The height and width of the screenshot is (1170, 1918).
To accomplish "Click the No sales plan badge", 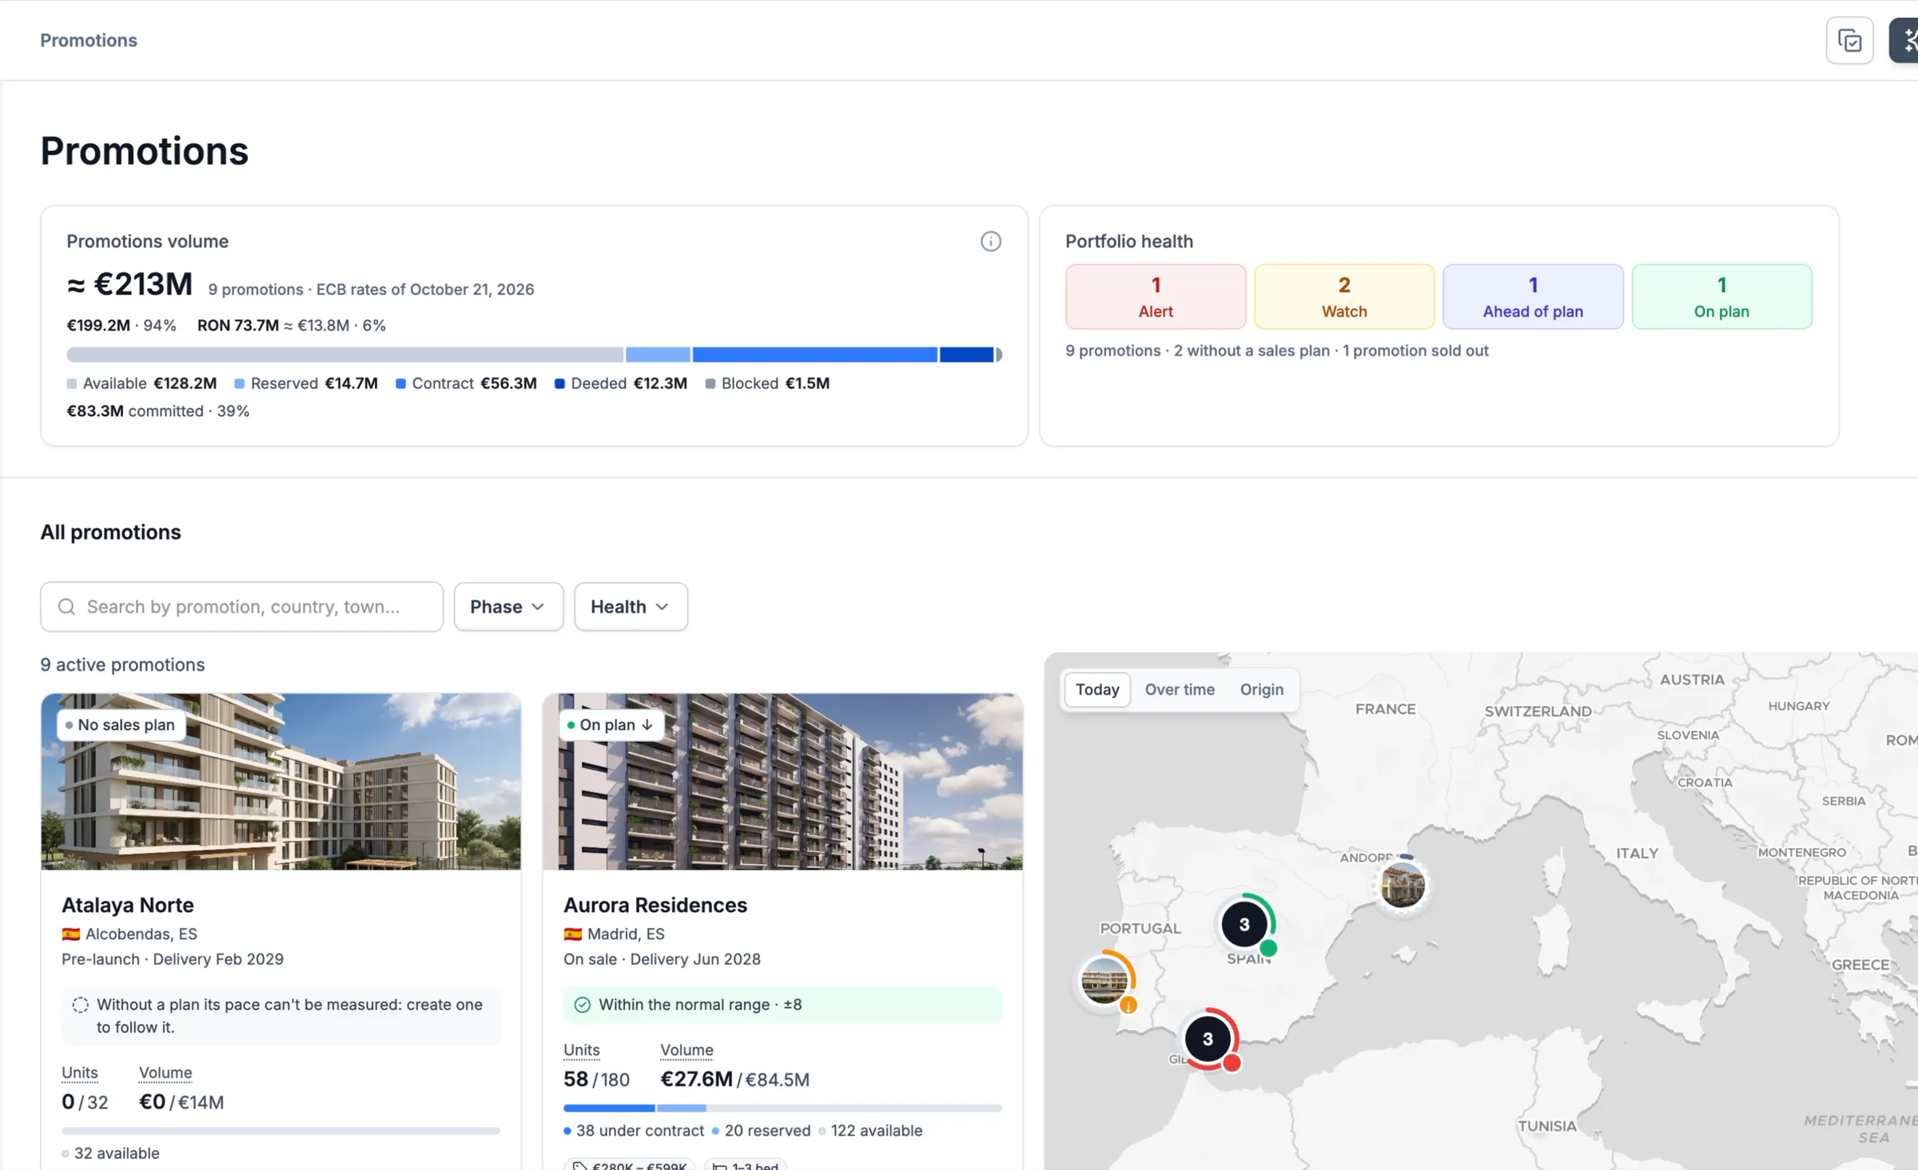I will pyautogui.click(x=121, y=725).
